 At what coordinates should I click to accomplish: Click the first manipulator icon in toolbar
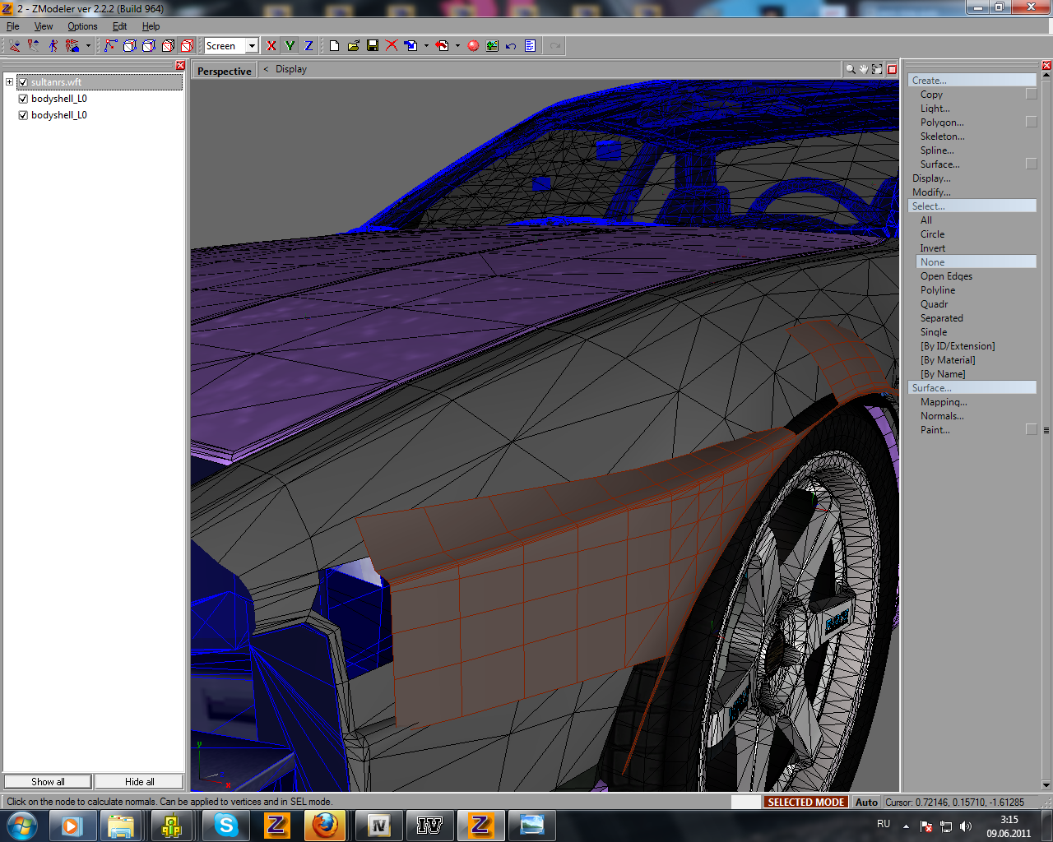[15, 46]
